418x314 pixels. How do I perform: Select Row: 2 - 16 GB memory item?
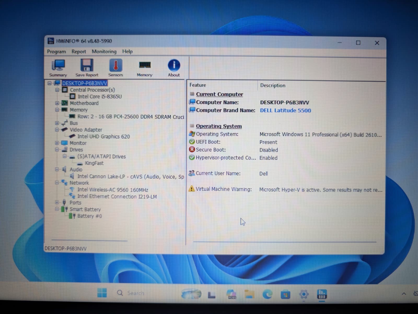[x=131, y=117]
